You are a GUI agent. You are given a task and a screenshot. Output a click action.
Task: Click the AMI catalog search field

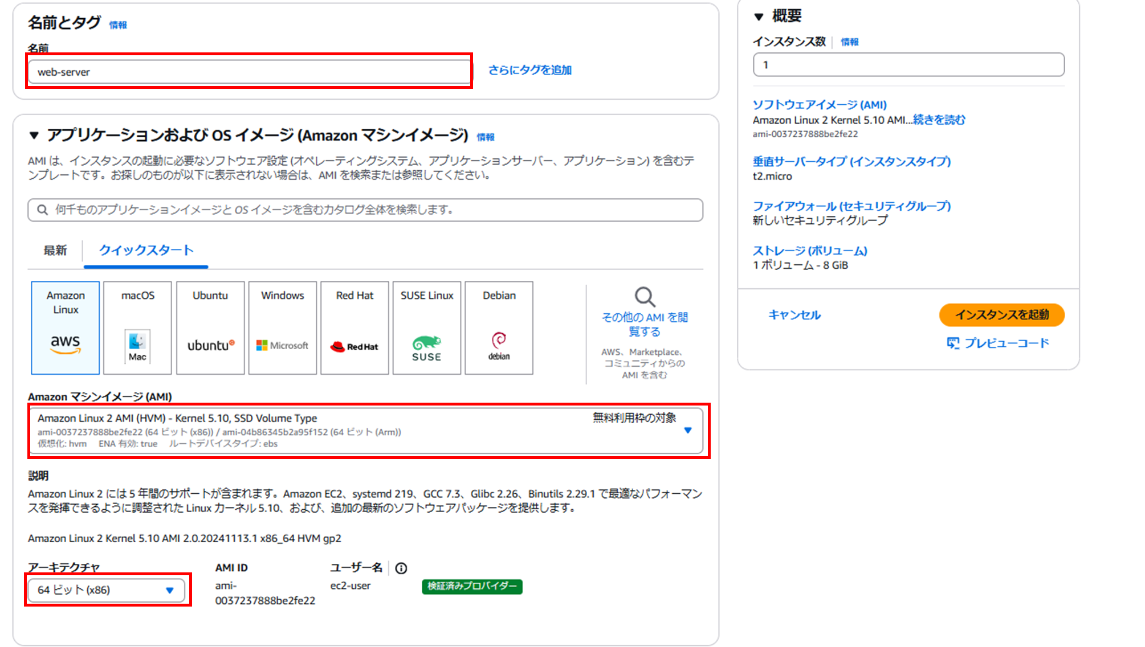pos(365,210)
